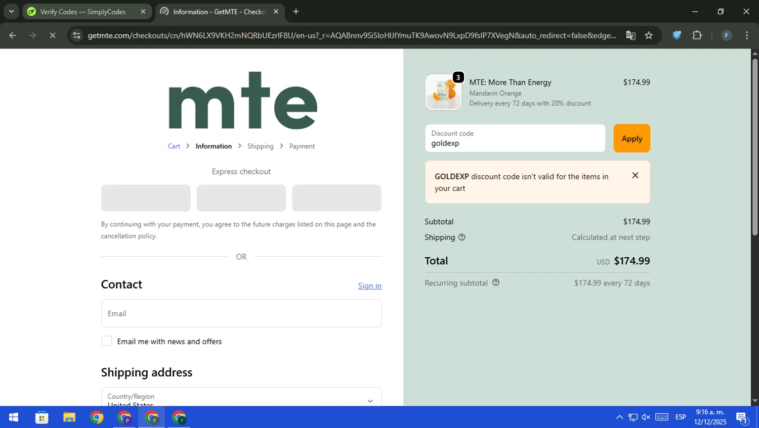Check Email me with news and offers
The height and width of the screenshot is (428, 759).
point(107,341)
